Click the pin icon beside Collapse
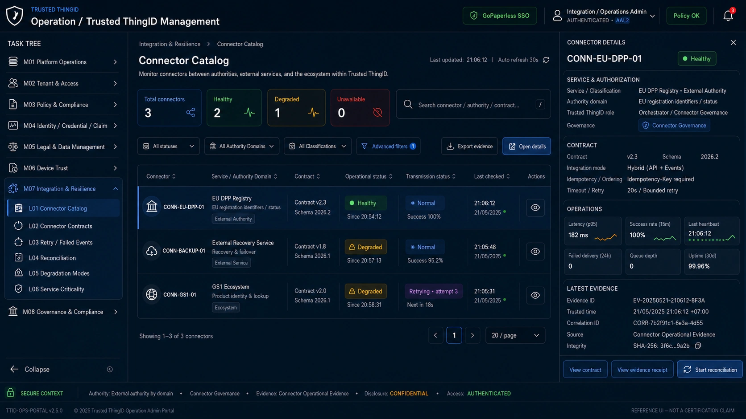 (110, 369)
